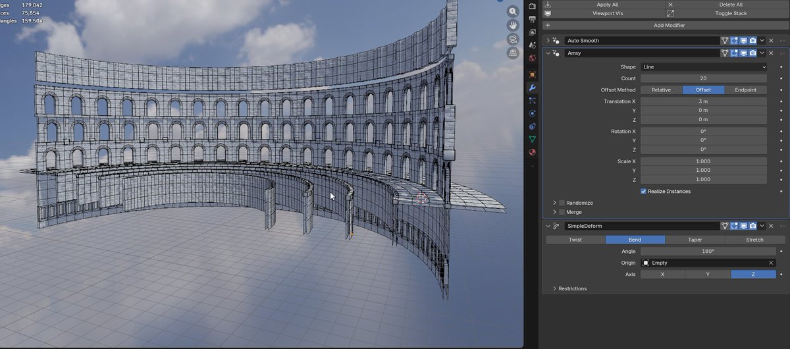This screenshot has height=349, width=790.
Task: Choose Taper deform mode
Action: point(695,240)
